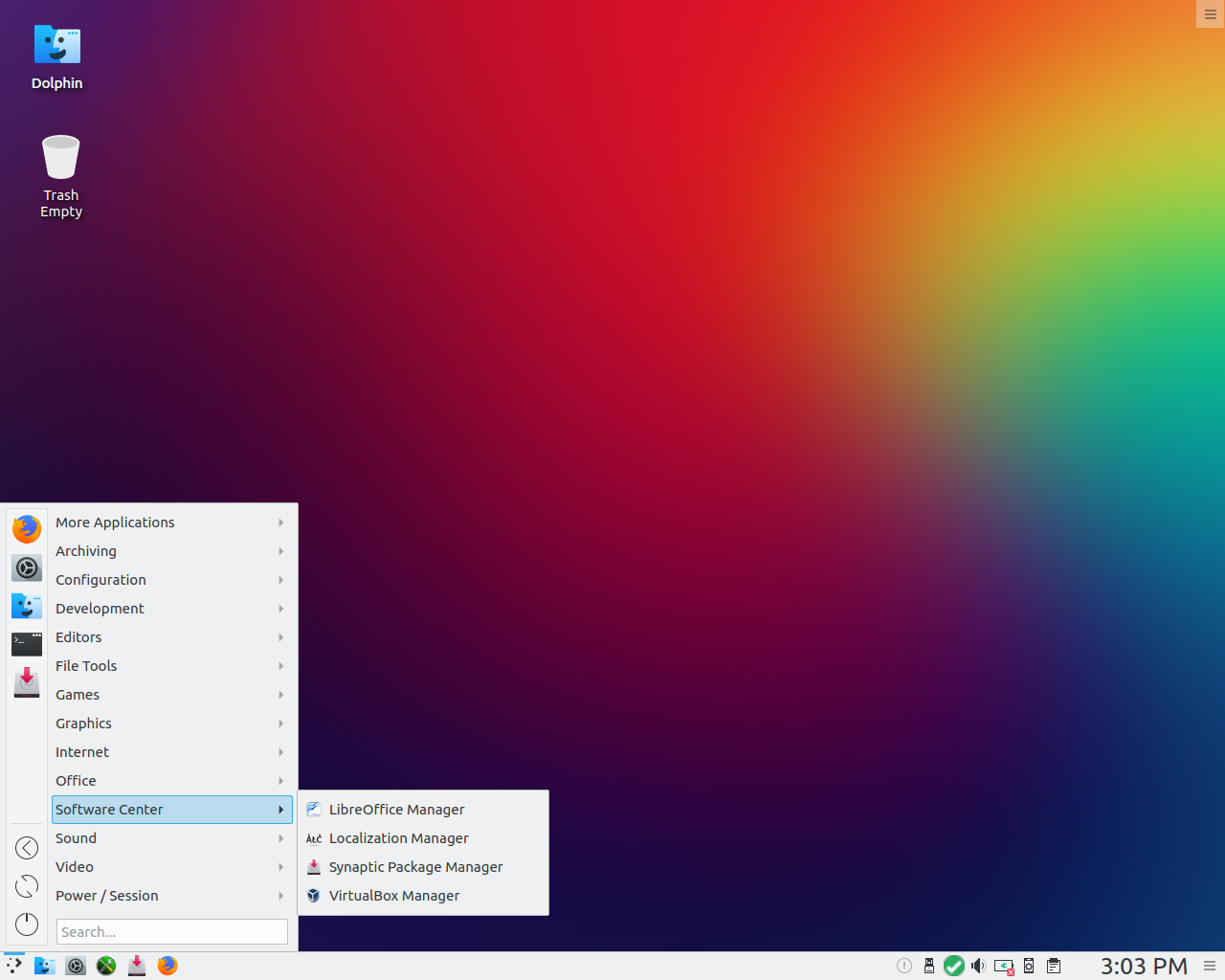Viewport: 1225px width, 980px height.
Task: Launch Firefox from the taskbar
Action: pyautogui.click(x=167, y=966)
